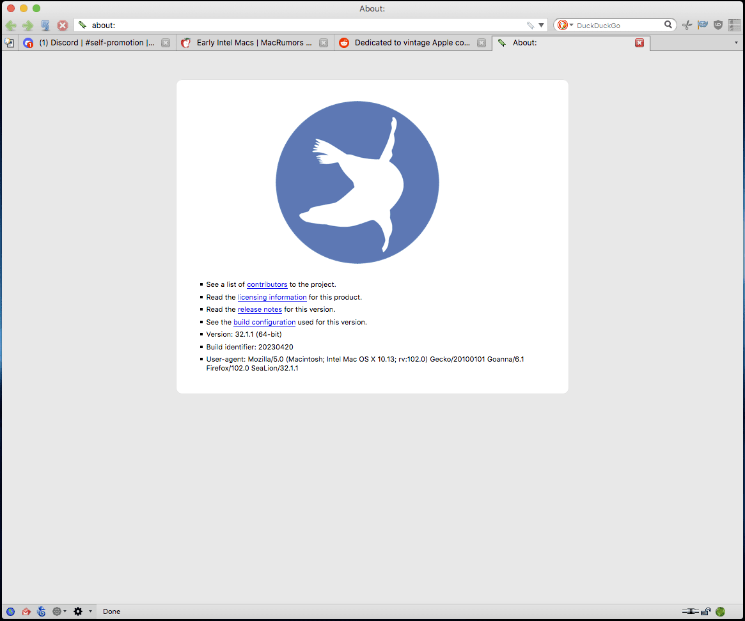Viewport: 745px width, 621px height.
Task: Switch to the Discord #self-promotion tab
Action: 97,43
